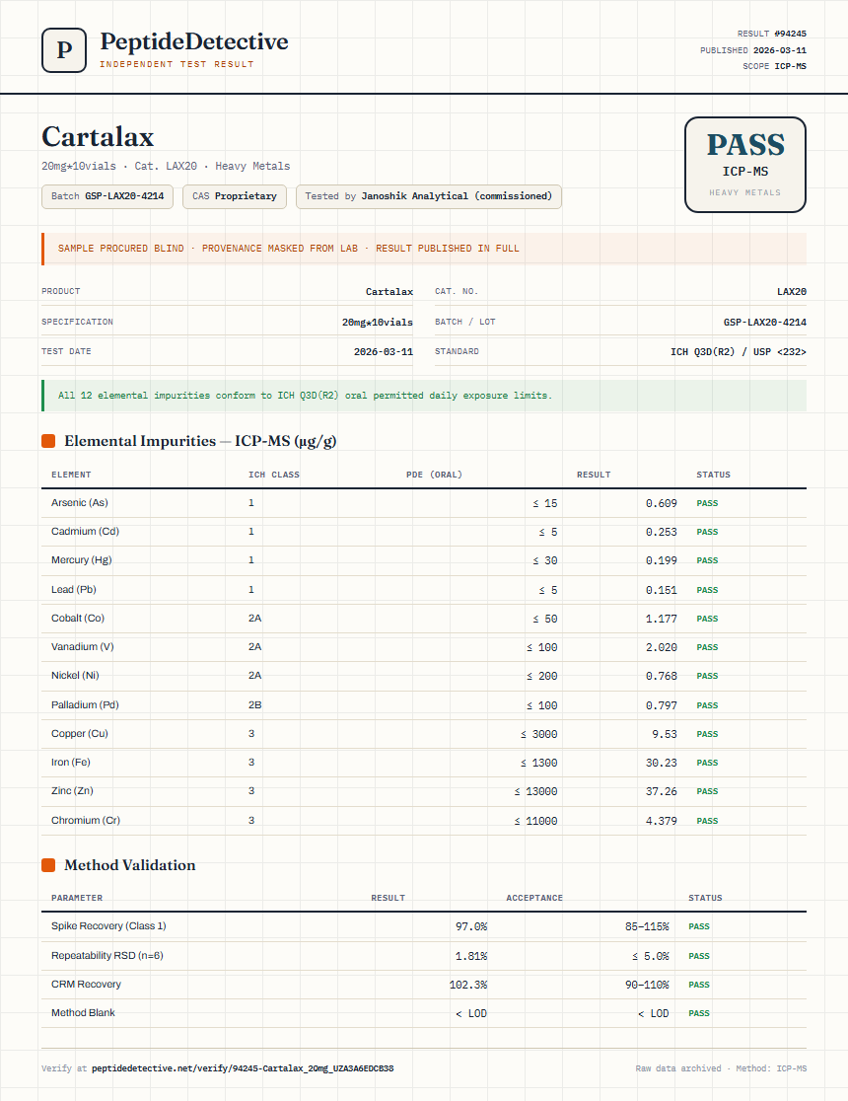Image resolution: width=848 pixels, height=1101 pixels.
Task: Select the Mercury result 0.199
Action: click(x=662, y=560)
